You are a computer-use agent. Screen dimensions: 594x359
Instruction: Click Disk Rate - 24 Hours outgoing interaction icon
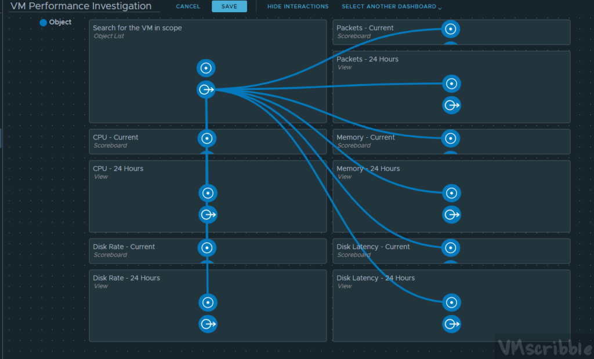(208, 324)
